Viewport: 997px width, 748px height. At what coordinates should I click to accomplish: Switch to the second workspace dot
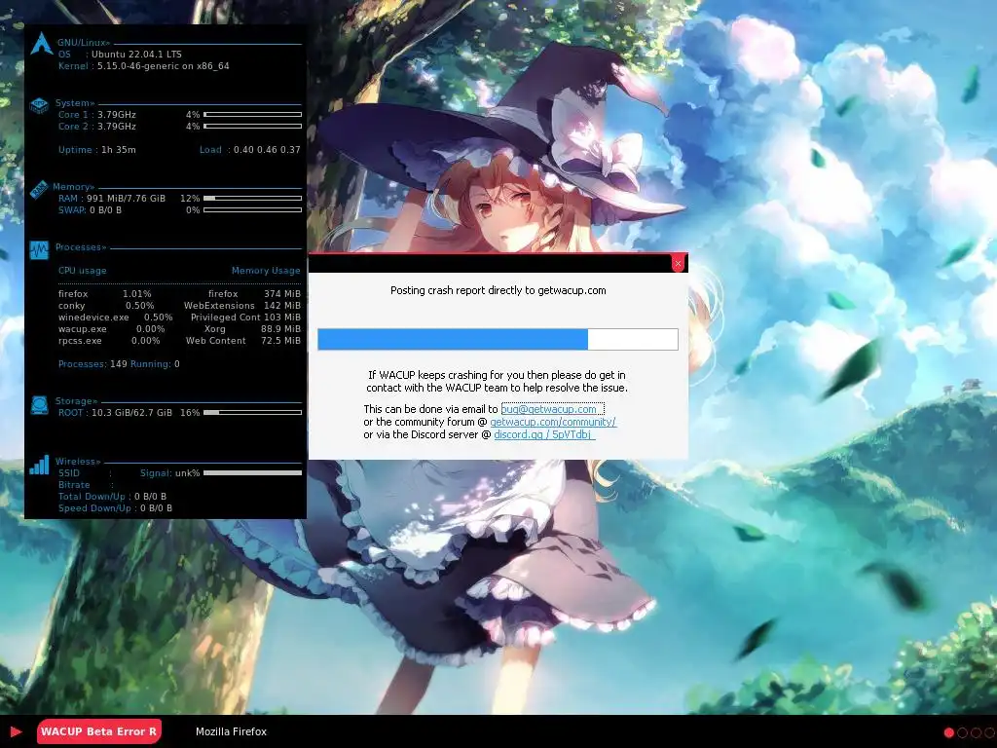point(962,732)
